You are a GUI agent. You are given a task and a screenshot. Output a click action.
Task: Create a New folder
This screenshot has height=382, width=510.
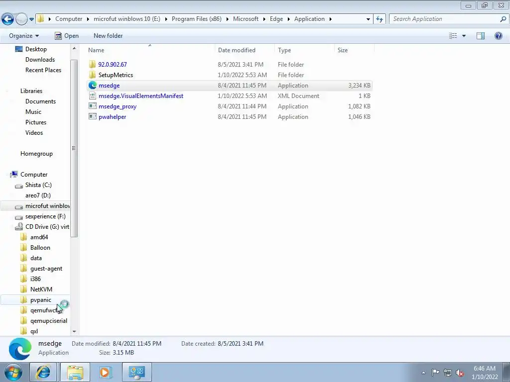108,36
